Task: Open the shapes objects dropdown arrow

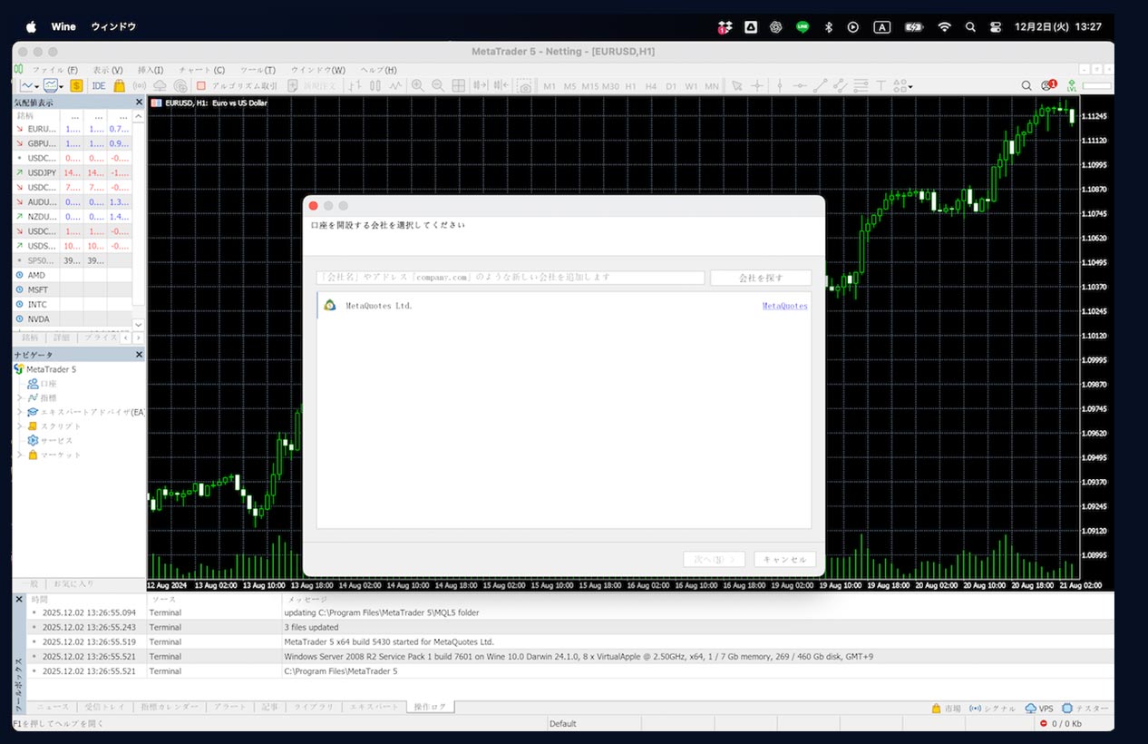Action: (x=910, y=87)
